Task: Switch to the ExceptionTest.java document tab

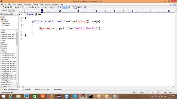Action: (11, 89)
